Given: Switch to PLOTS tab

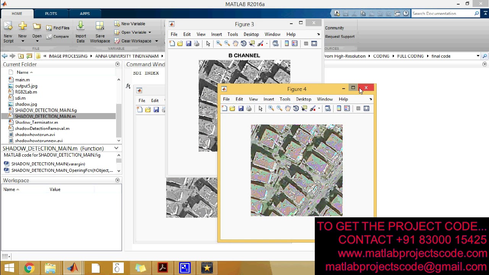Looking at the screenshot, I should (51, 13).
